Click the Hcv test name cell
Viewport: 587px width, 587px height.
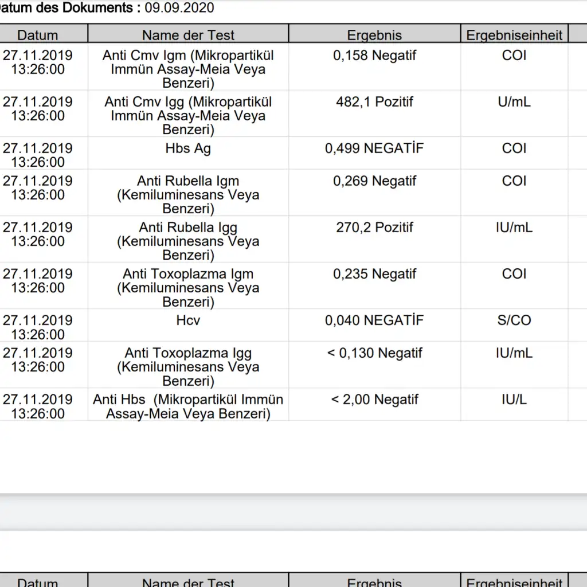tap(188, 320)
